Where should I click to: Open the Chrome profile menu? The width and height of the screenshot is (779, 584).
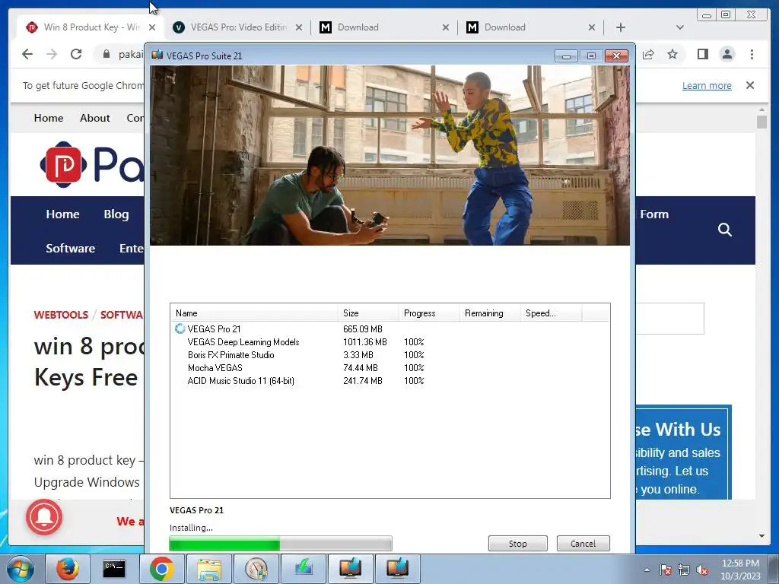[x=727, y=54]
